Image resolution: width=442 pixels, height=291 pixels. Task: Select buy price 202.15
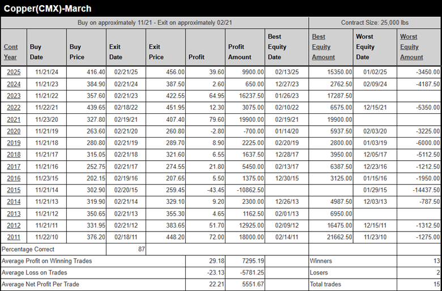(x=96, y=178)
